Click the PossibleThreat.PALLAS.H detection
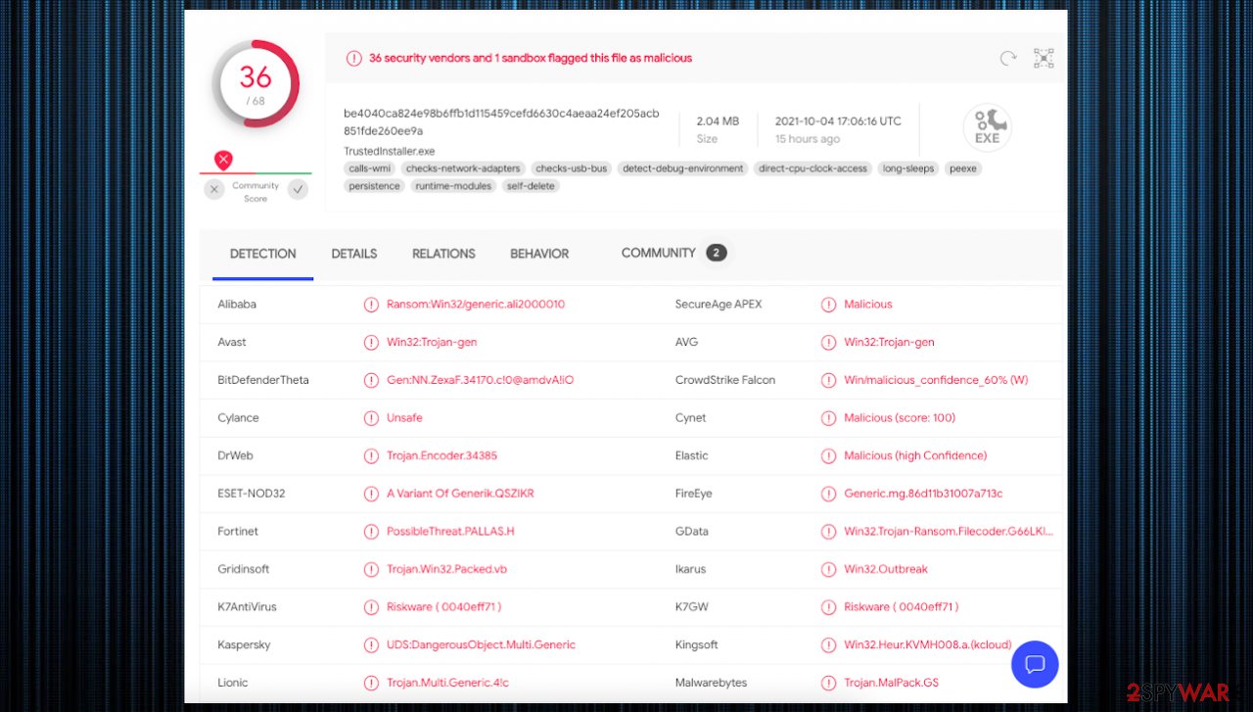 point(450,532)
